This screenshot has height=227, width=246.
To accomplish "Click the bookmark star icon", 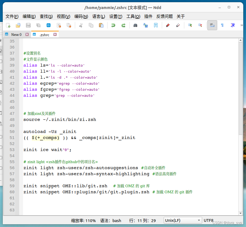I will pos(155,25).
